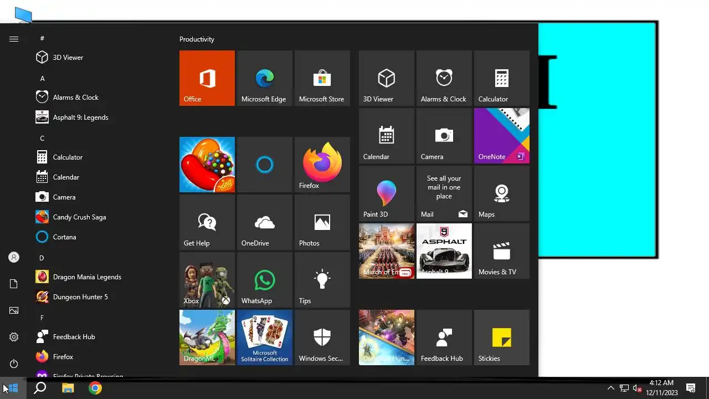
Task: Open the Cortana tile
Action: pos(265,165)
